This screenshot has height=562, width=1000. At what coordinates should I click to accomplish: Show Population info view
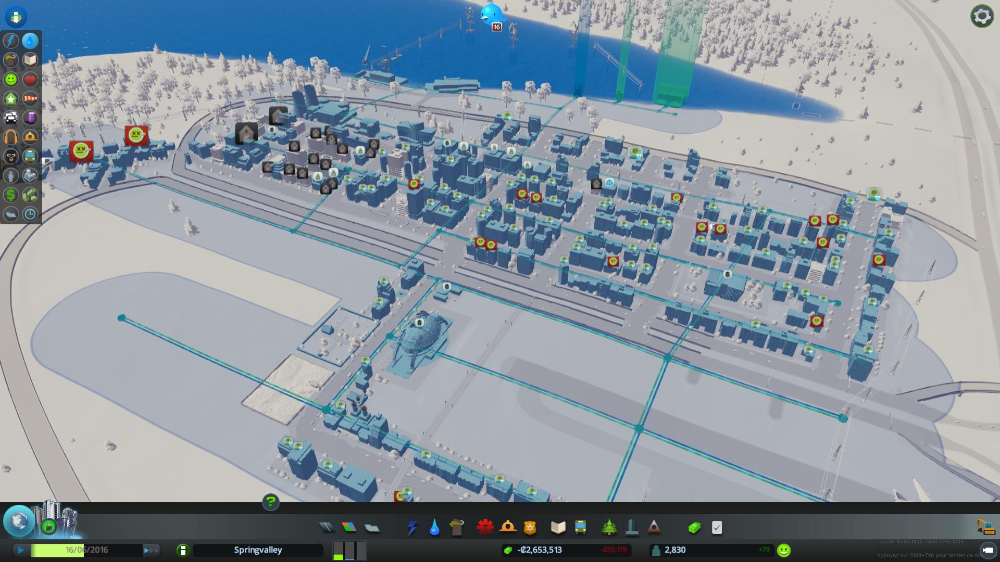point(11,175)
